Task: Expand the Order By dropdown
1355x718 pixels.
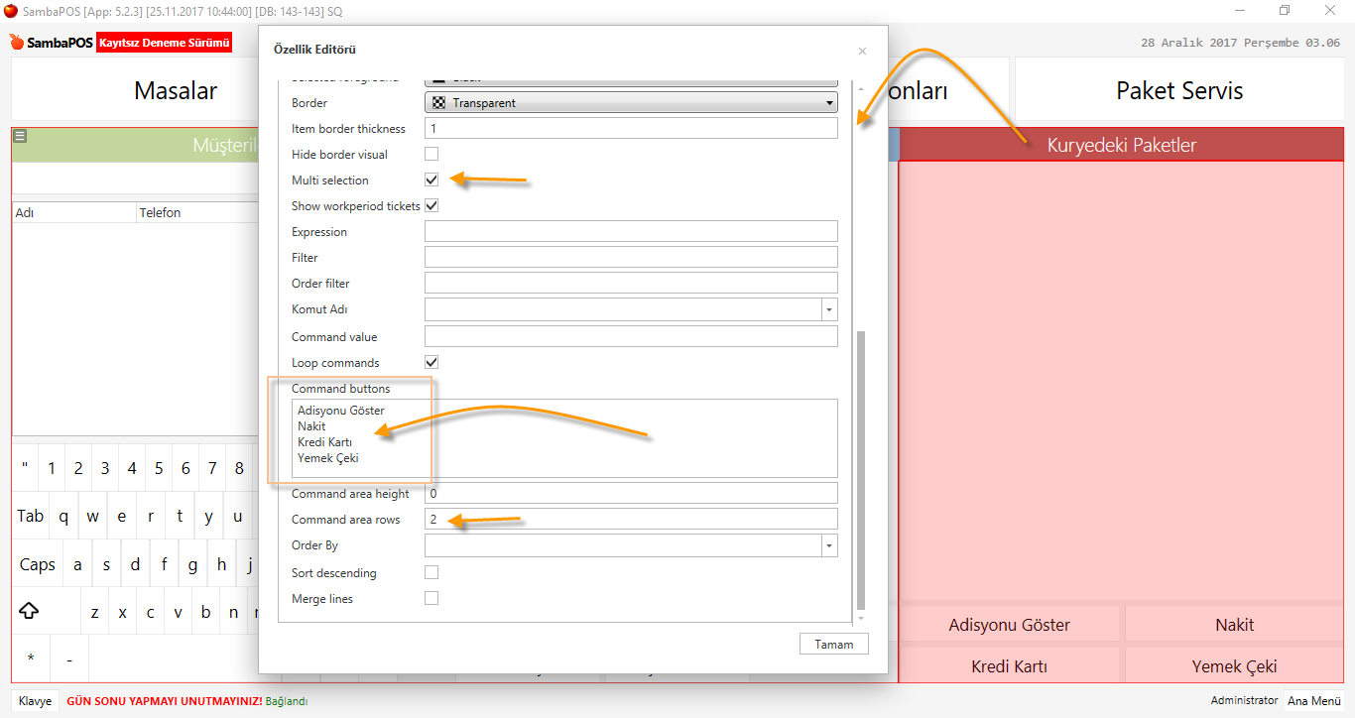Action: point(829,545)
